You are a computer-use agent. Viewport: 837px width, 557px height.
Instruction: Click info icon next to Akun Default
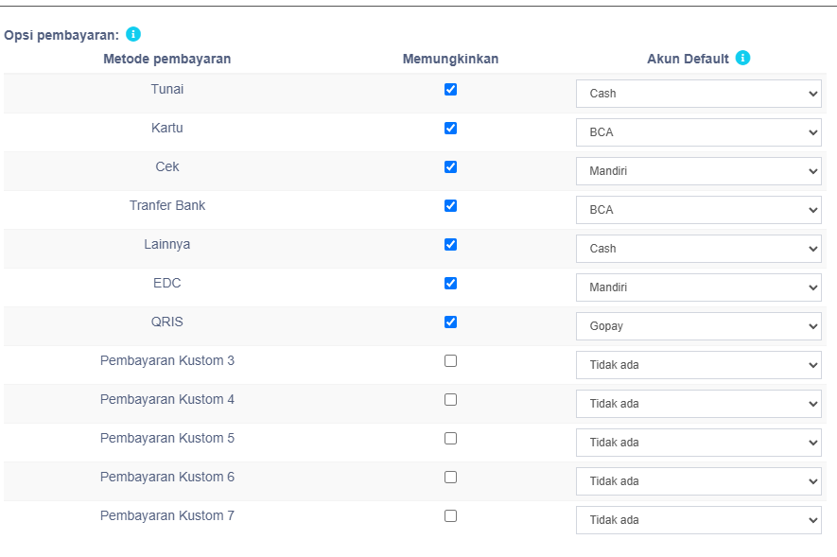[x=742, y=58]
